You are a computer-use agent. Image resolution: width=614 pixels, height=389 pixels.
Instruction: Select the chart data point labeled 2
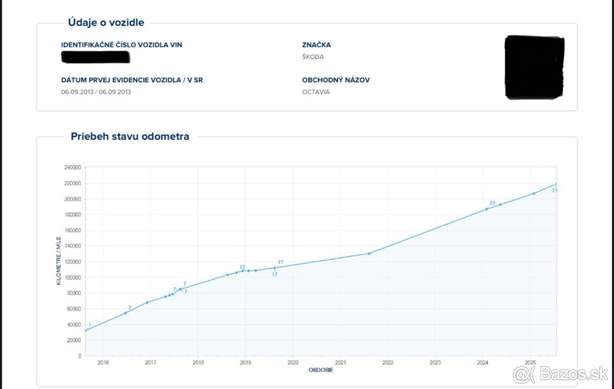point(125,313)
